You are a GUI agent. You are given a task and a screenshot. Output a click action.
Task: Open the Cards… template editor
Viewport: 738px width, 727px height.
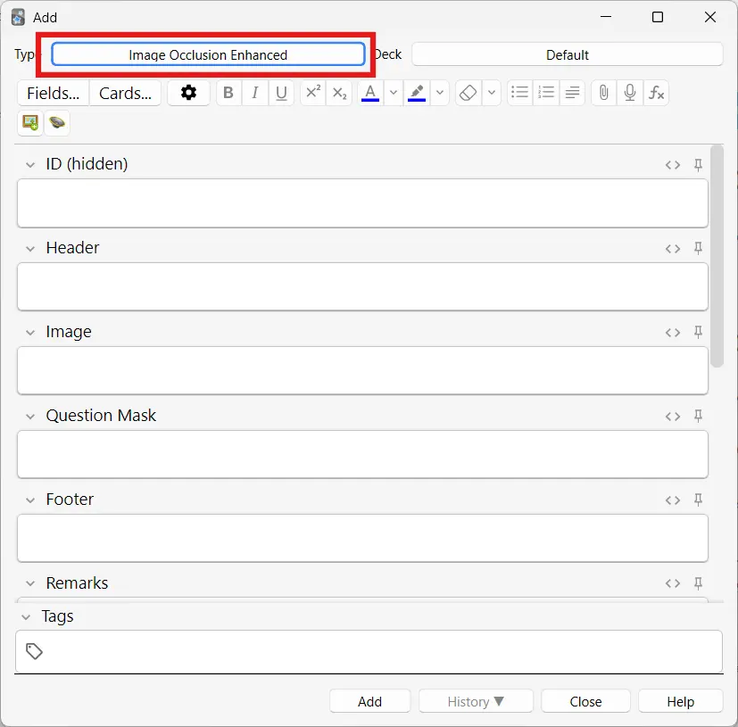(125, 93)
